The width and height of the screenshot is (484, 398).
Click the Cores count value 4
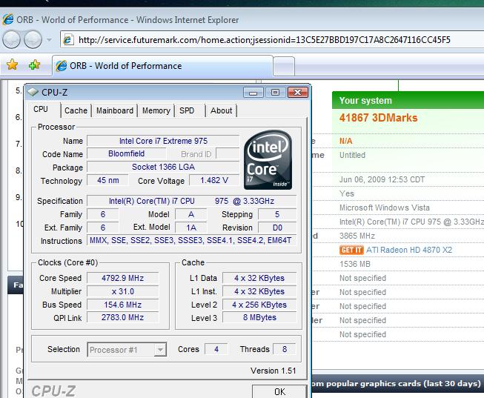coord(216,349)
